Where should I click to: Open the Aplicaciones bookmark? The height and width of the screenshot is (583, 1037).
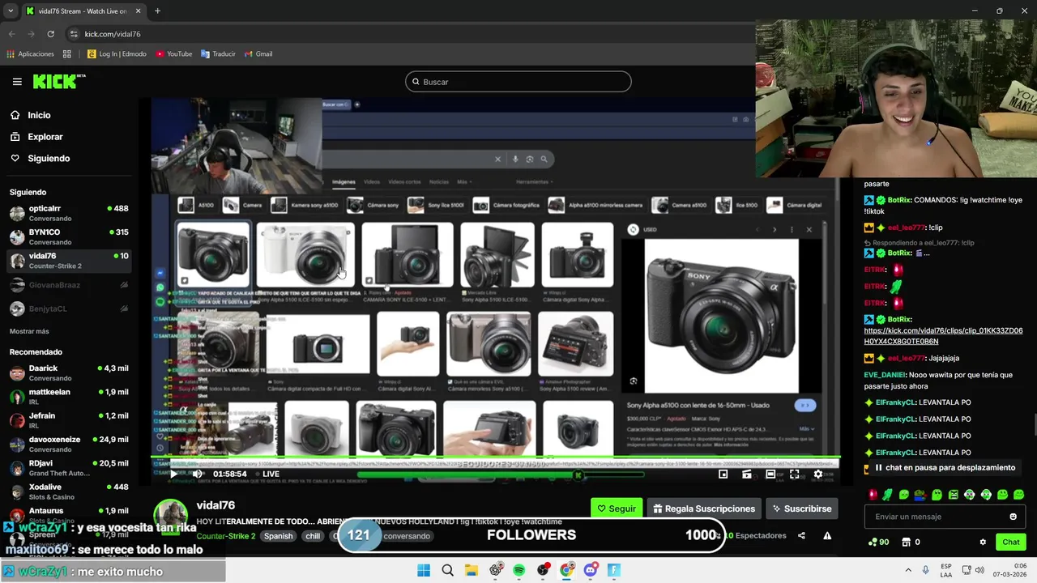(31, 54)
